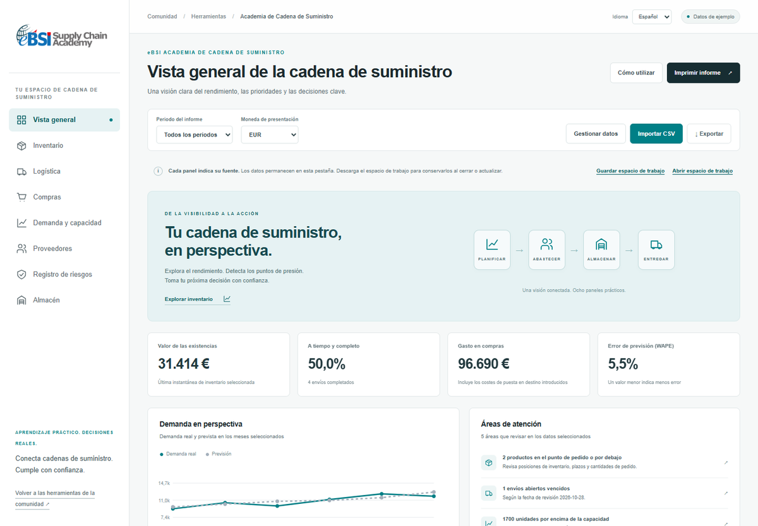
Task: Click the Planificar step icon
Action: pyautogui.click(x=492, y=244)
